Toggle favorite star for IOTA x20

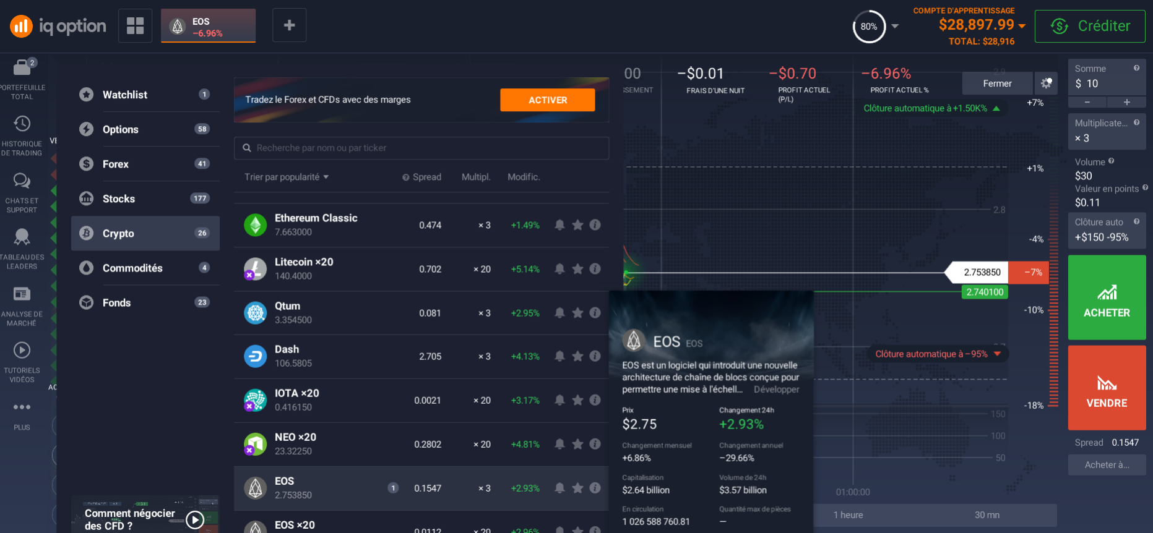pos(577,400)
